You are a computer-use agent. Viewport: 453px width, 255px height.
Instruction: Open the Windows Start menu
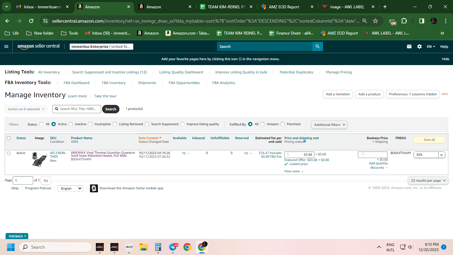11,247
